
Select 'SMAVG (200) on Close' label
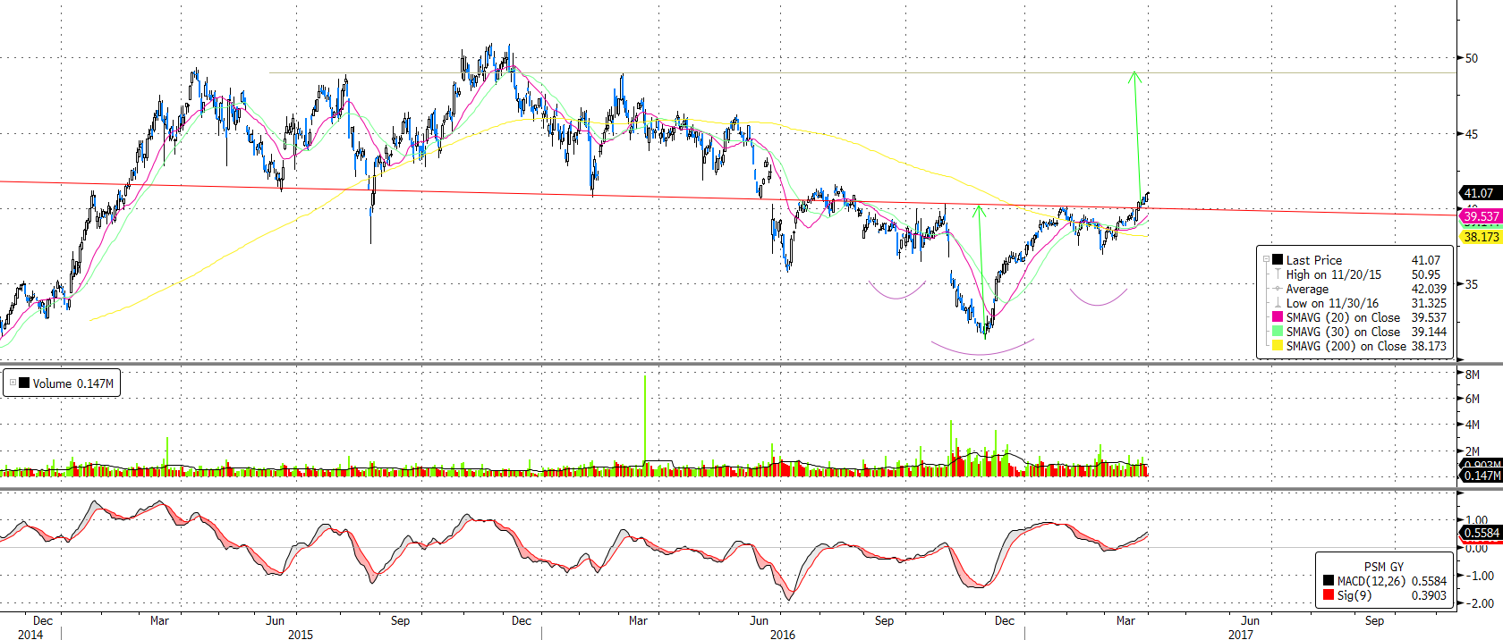point(1346,346)
